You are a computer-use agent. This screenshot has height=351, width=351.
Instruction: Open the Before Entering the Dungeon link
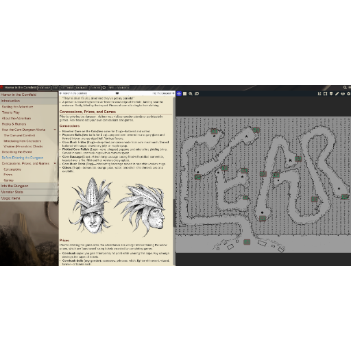[23, 158]
